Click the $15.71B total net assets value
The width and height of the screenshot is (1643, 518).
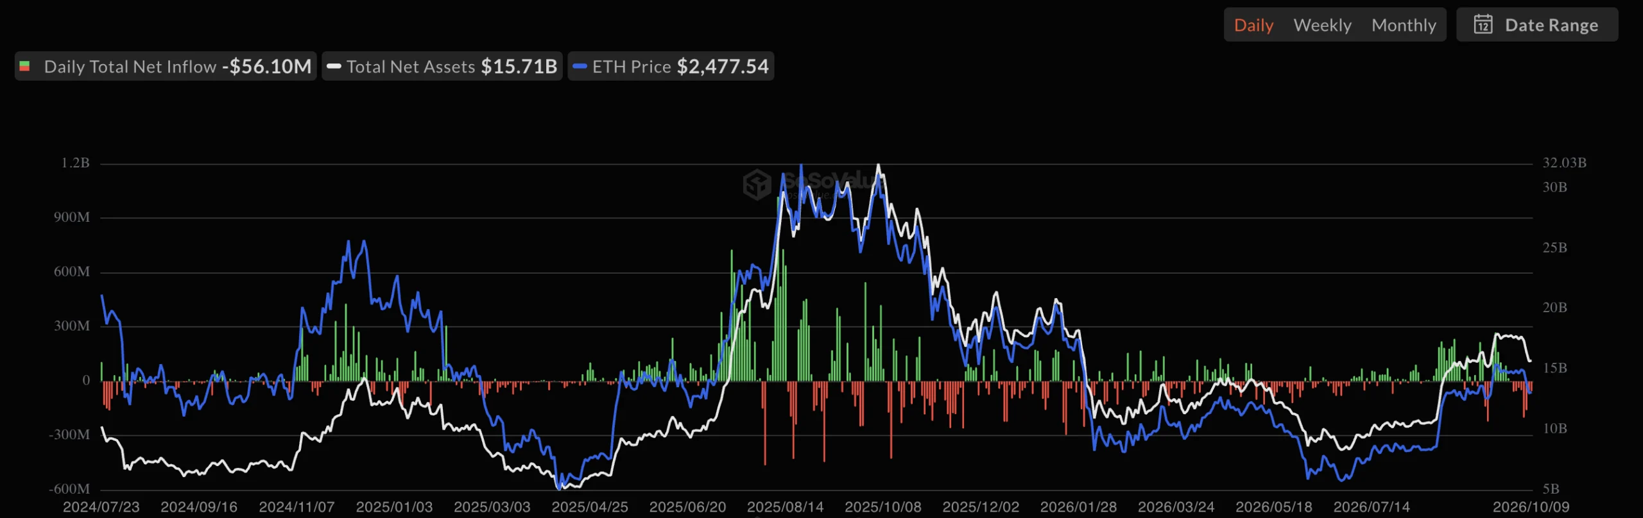[x=519, y=66]
